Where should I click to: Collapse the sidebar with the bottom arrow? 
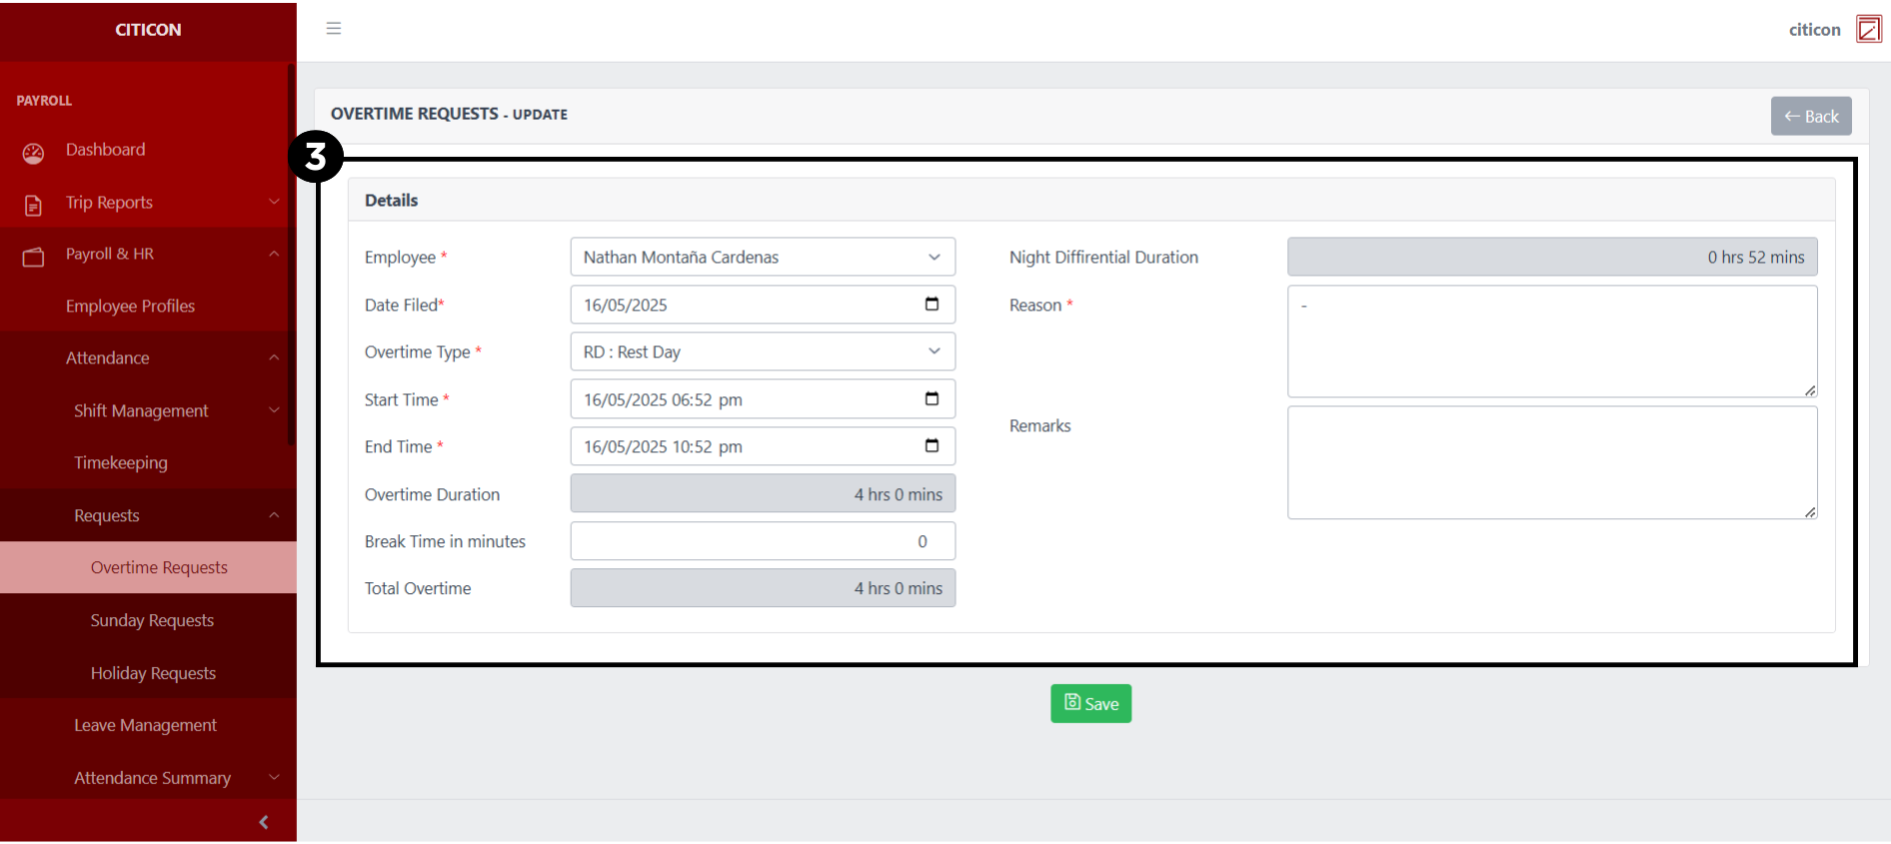pyautogui.click(x=264, y=822)
